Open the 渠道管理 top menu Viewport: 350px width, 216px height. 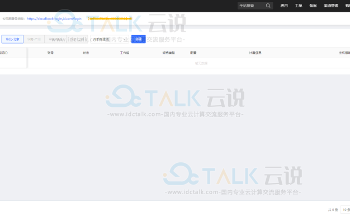click(331, 6)
